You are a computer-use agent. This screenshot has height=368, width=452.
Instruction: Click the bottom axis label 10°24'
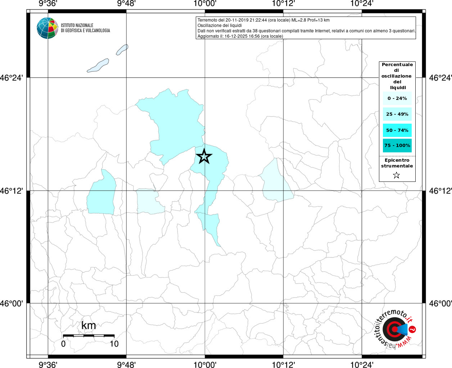362,365
